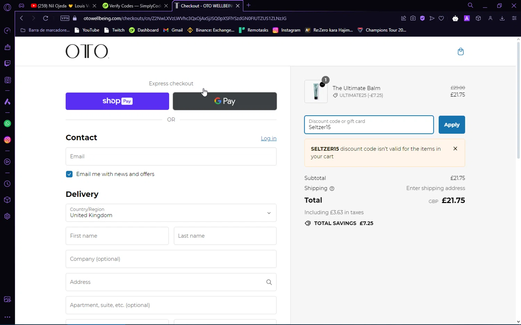Image resolution: width=521 pixels, height=325 pixels.
Task: Open a new tab with plus button
Action: (248, 6)
